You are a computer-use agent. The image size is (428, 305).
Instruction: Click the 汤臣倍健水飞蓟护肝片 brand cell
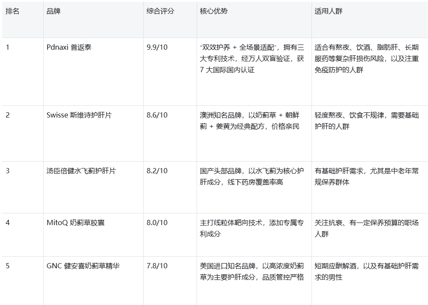pos(81,171)
